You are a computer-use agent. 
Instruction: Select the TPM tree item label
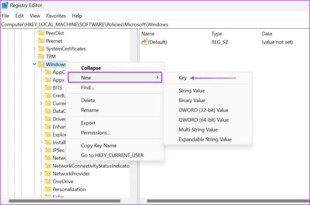pos(51,56)
